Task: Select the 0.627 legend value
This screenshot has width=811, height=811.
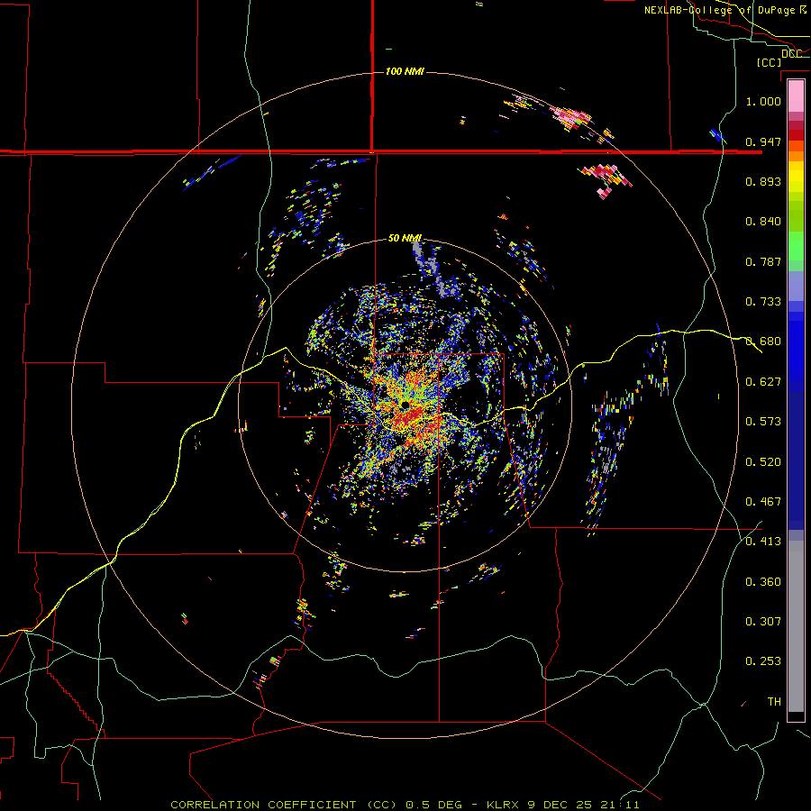Action: (763, 382)
